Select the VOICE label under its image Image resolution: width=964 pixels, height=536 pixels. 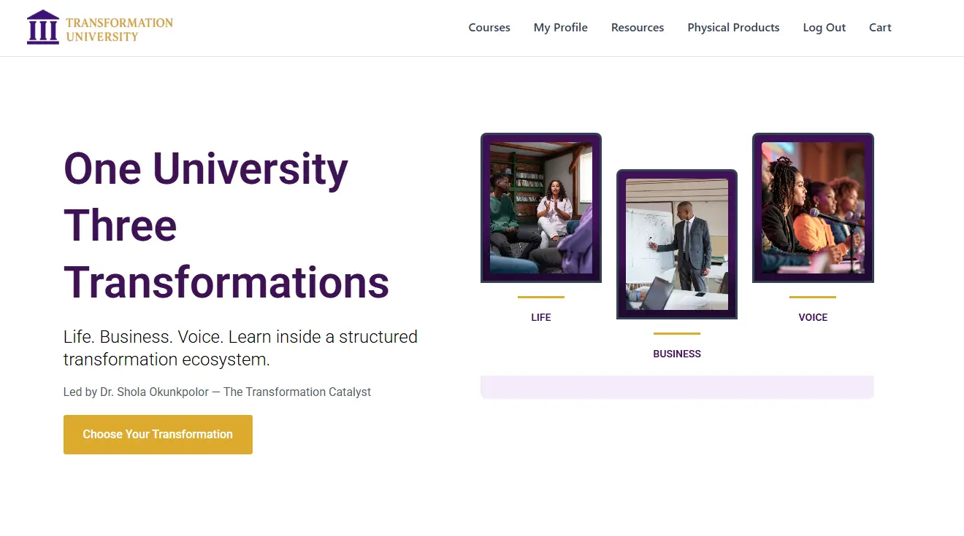point(812,317)
